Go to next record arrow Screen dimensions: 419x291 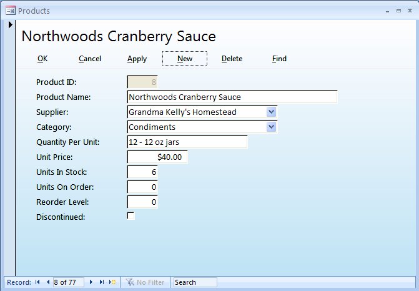[x=91, y=282]
